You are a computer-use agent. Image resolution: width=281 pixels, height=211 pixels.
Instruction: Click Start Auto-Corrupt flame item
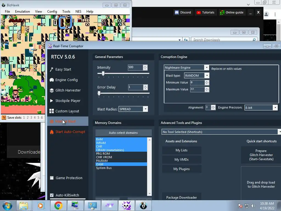(x=68, y=132)
